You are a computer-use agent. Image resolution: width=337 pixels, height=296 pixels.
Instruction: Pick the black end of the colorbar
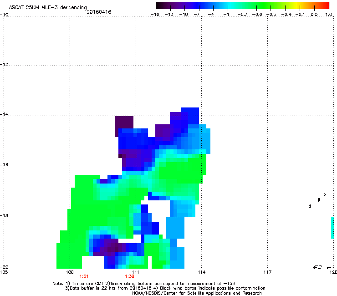pos(158,6)
